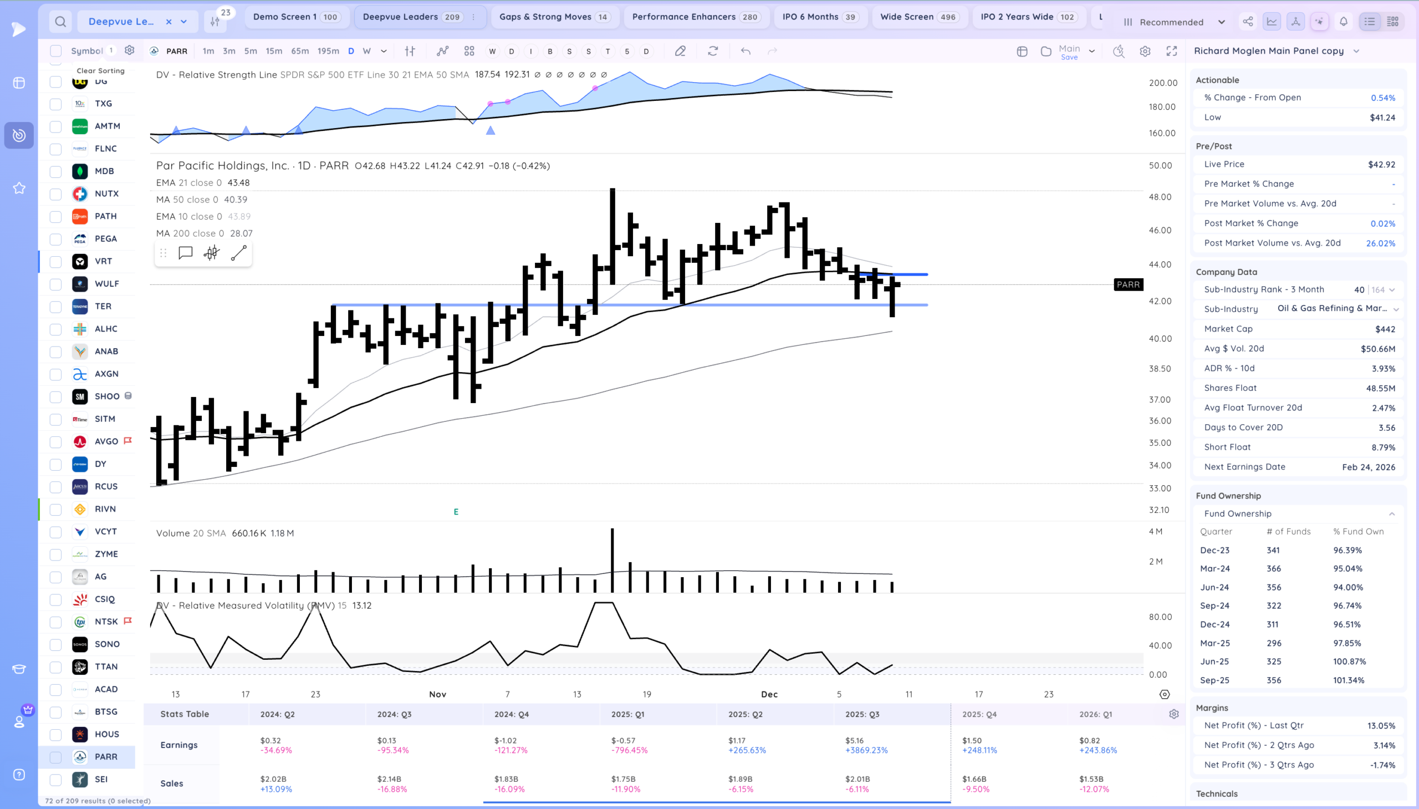Image resolution: width=1419 pixels, height=809 pixels.
Task: Click the chart refresh icon
Action: (713, 51)
